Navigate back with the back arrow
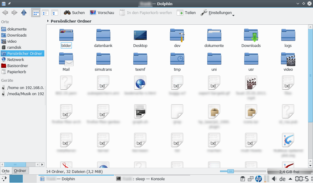313x183 pixels. click(x=5, y=13)
